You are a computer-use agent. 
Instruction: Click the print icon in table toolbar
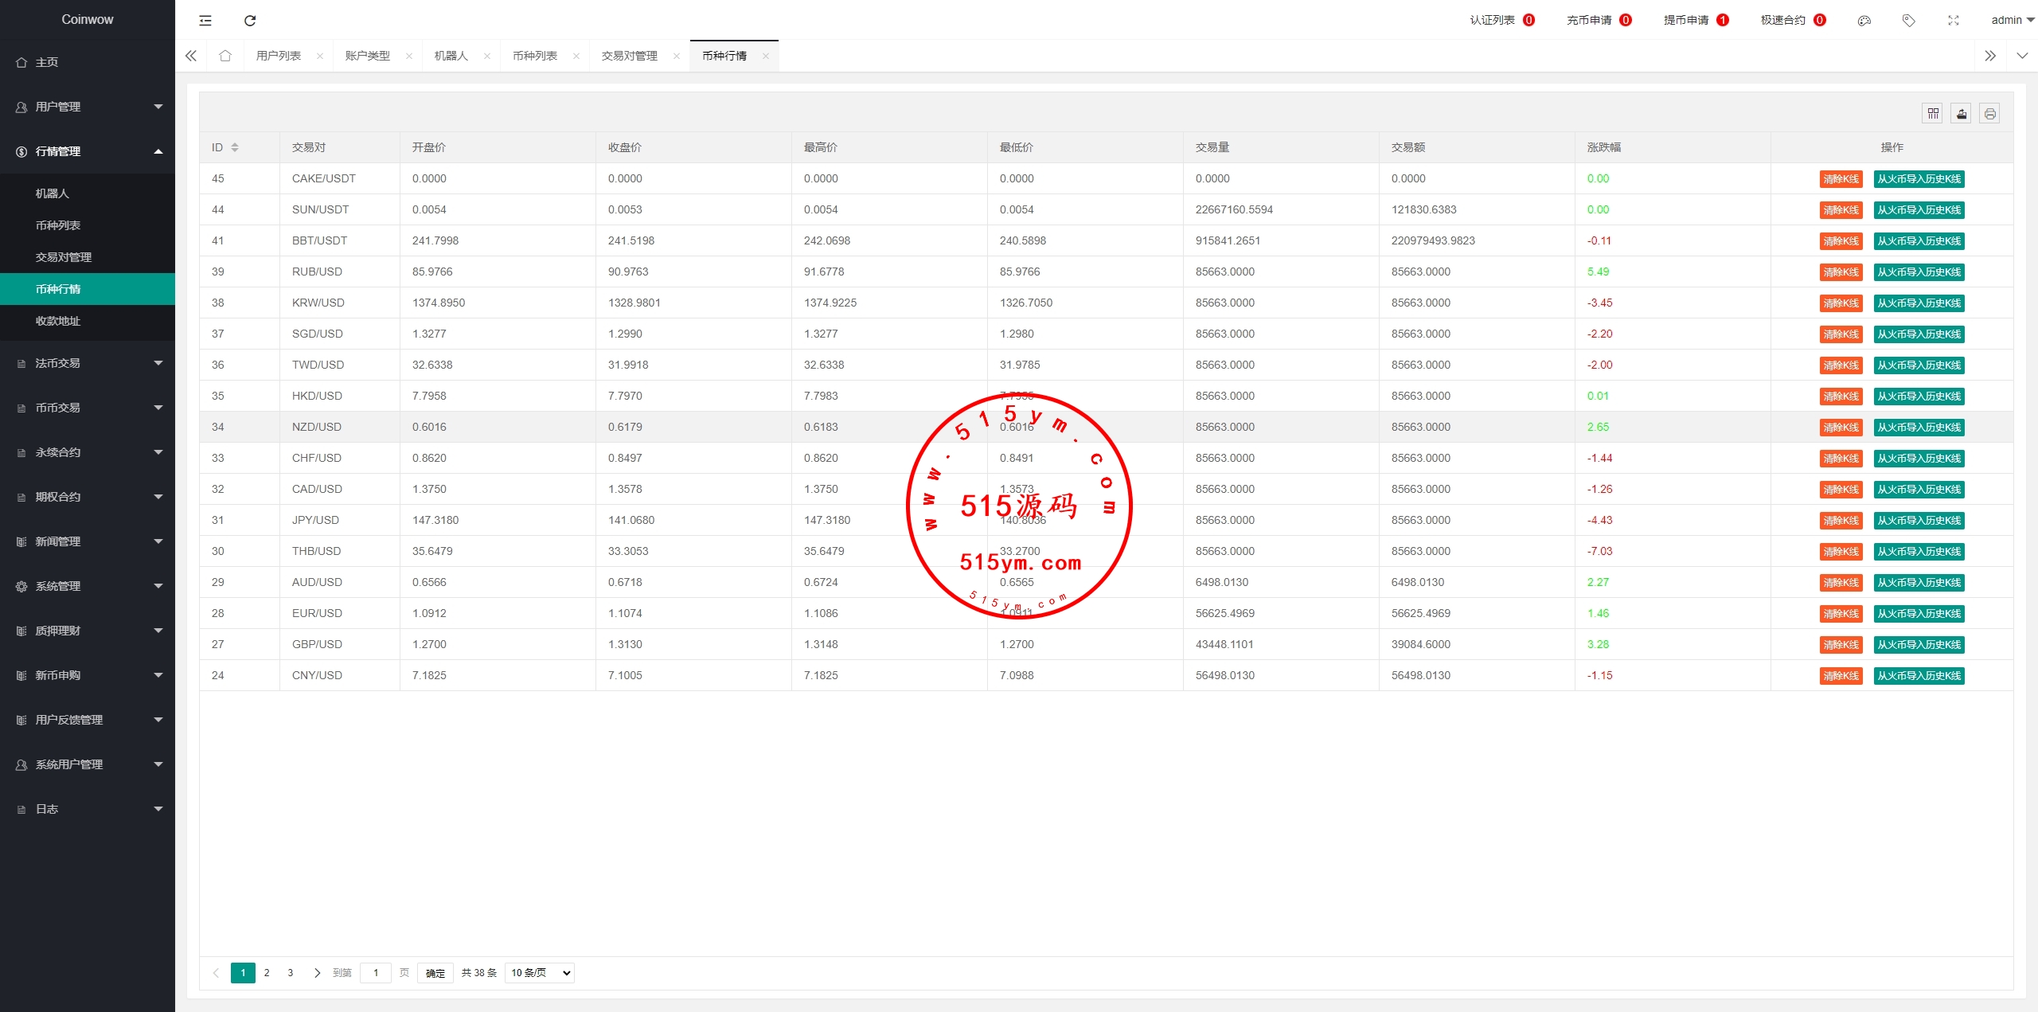tap(1989, 114)
